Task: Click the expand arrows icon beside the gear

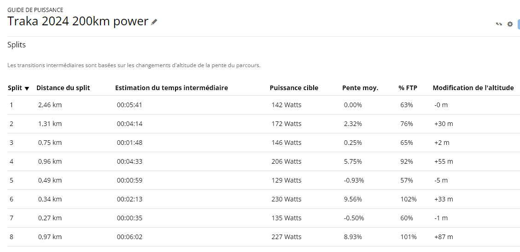Action: pyautogui.click(x=499, y=24)
